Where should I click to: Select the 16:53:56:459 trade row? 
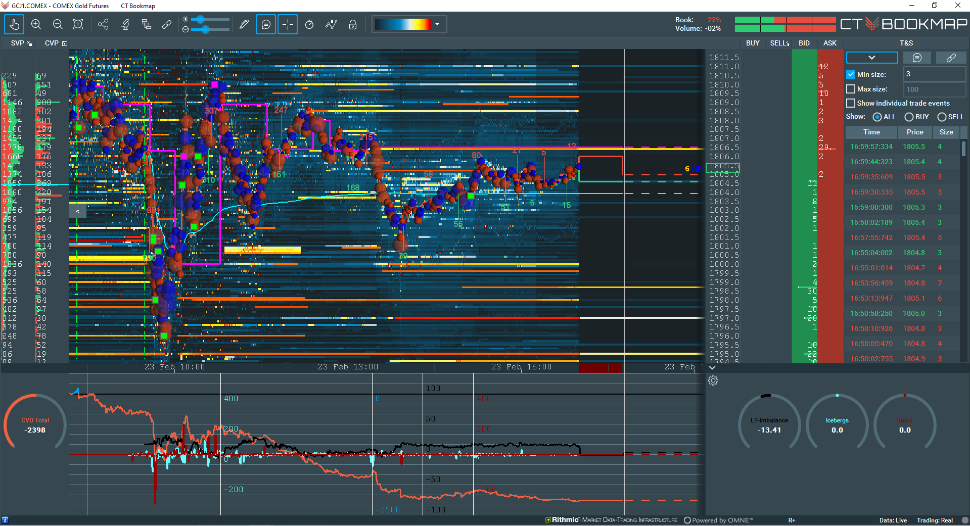pos(903,283)
